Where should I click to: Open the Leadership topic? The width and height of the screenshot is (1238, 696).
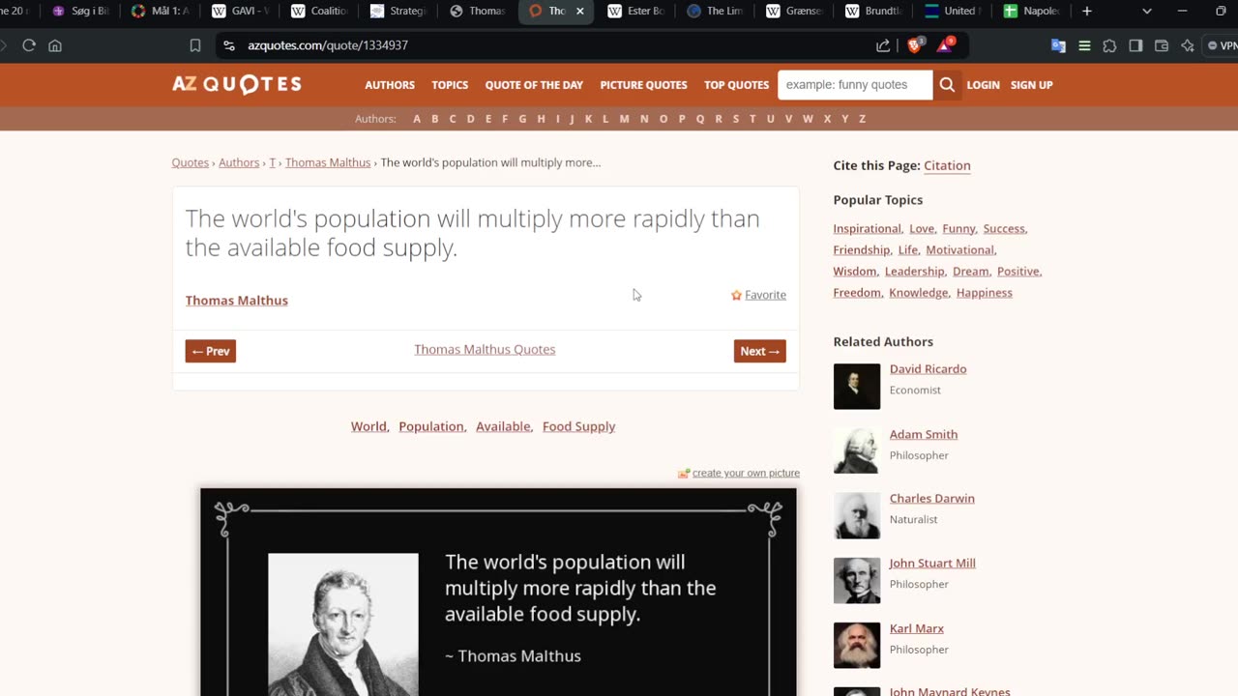click(x=914, y=272)
